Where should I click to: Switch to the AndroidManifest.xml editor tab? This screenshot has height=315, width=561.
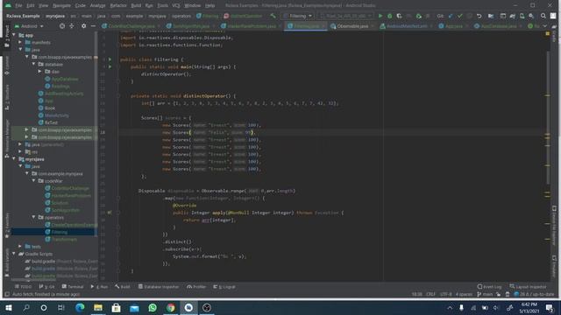[x=407, y=26]
